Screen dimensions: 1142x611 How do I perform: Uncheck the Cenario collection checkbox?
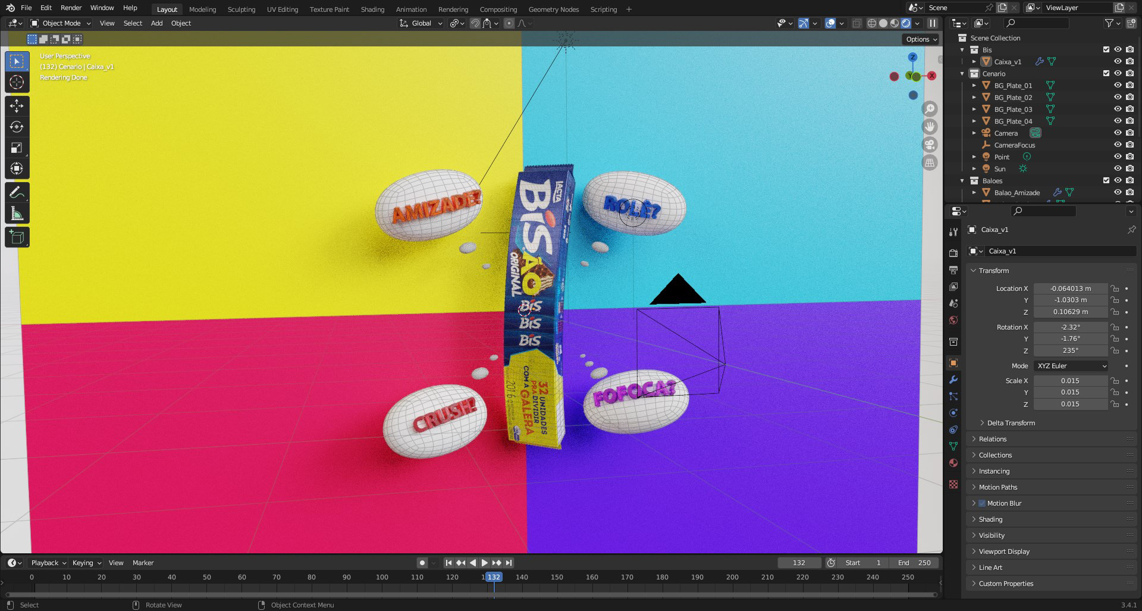[1106, 73]
